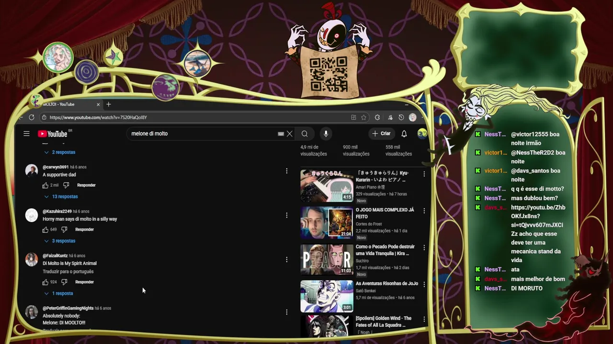Open the PECADOR Kira video thumbnail
This screenshot has width=613, height=344.
[x=327, y=259]
